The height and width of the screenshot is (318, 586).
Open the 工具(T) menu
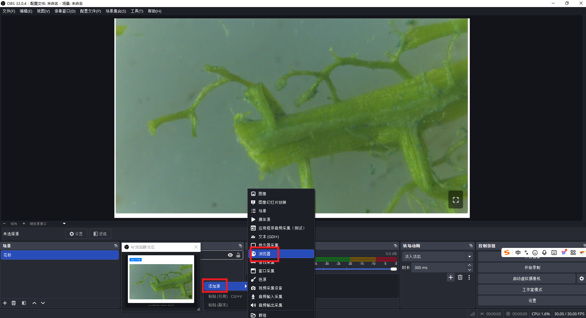coord(137,11)
